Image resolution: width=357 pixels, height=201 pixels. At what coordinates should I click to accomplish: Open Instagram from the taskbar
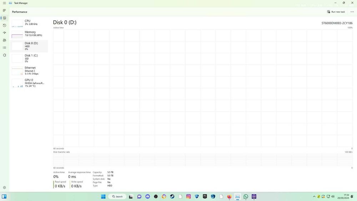point(188,196)
